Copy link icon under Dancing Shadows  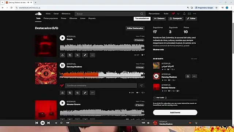(x=70, y=93)
